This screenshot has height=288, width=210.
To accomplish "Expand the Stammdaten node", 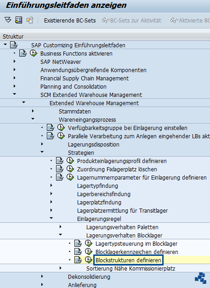I will coord(33,111).
